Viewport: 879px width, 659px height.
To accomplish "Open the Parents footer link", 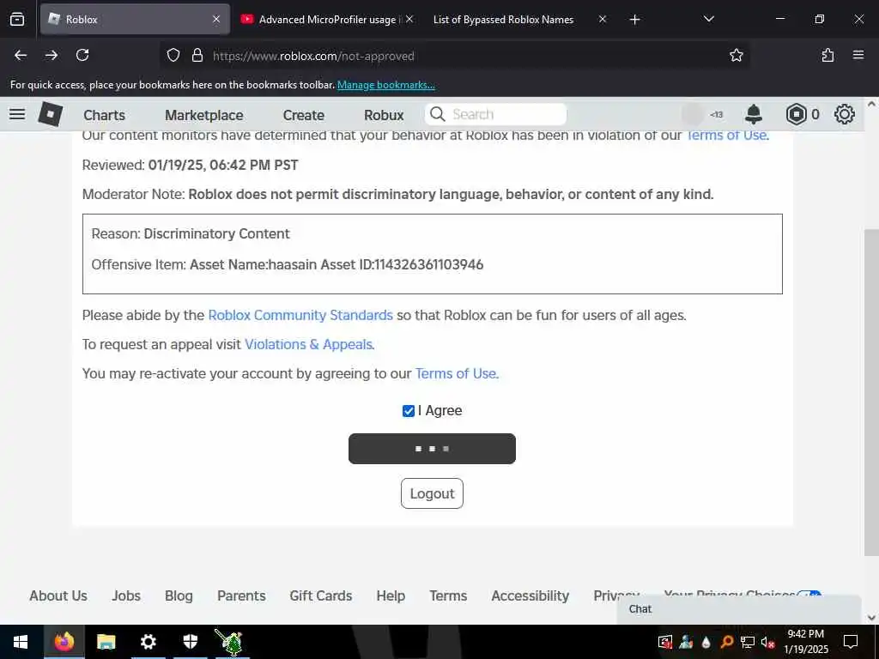I will (x=241, y=596).
